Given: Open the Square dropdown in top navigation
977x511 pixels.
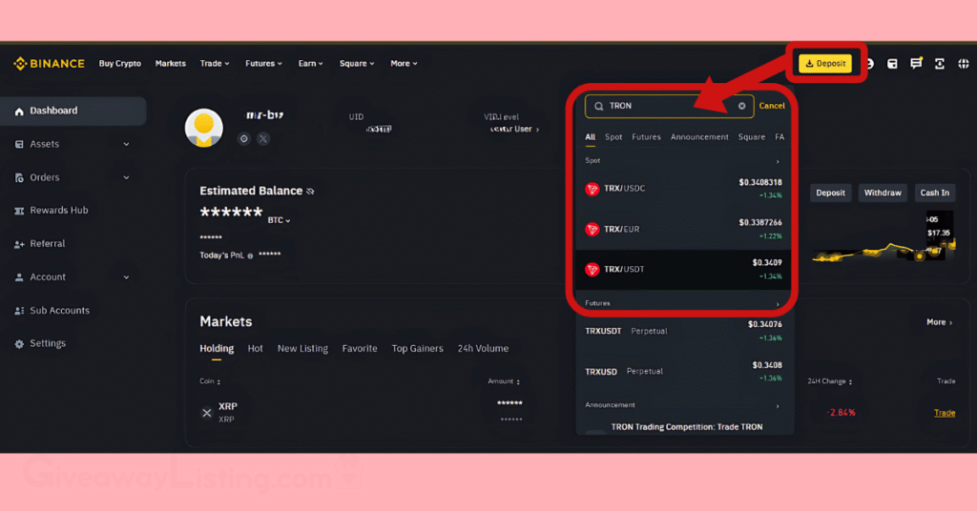Looking at the screenshot, I should click(x=357, y=64).
